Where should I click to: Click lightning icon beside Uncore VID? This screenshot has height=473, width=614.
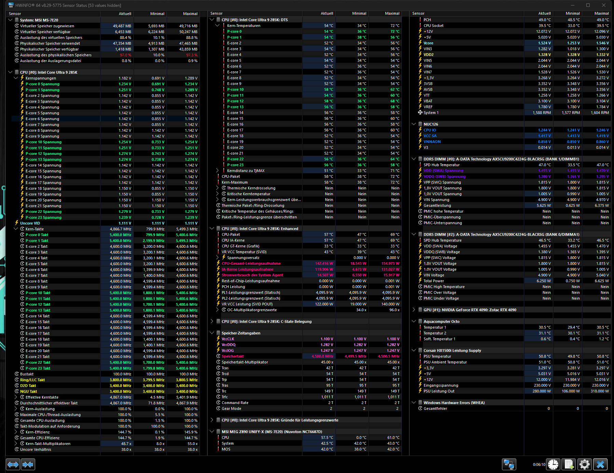[x=16, y=223]
